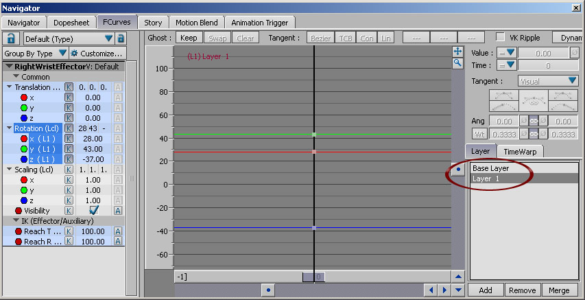The height and width of the screenshot is (300, 585).
Task: Click the gear Customize... button
Action: tap(98, 54)
